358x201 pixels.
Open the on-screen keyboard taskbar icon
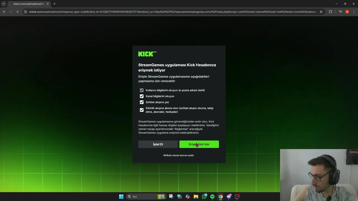click(179, 197)
